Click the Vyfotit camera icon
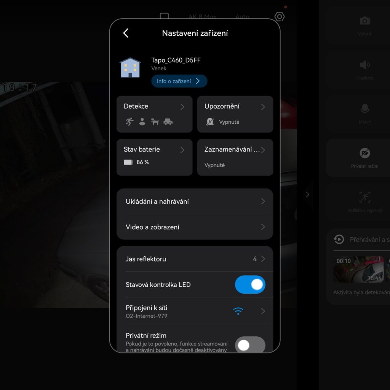 pyautogui.click(x=364, y=21)
